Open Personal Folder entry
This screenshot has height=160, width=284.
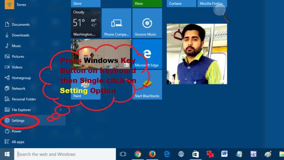[20, 99]
